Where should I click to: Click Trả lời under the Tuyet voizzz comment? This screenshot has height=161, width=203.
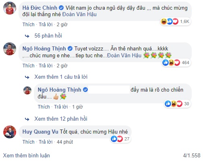click(x=46, y=66)
